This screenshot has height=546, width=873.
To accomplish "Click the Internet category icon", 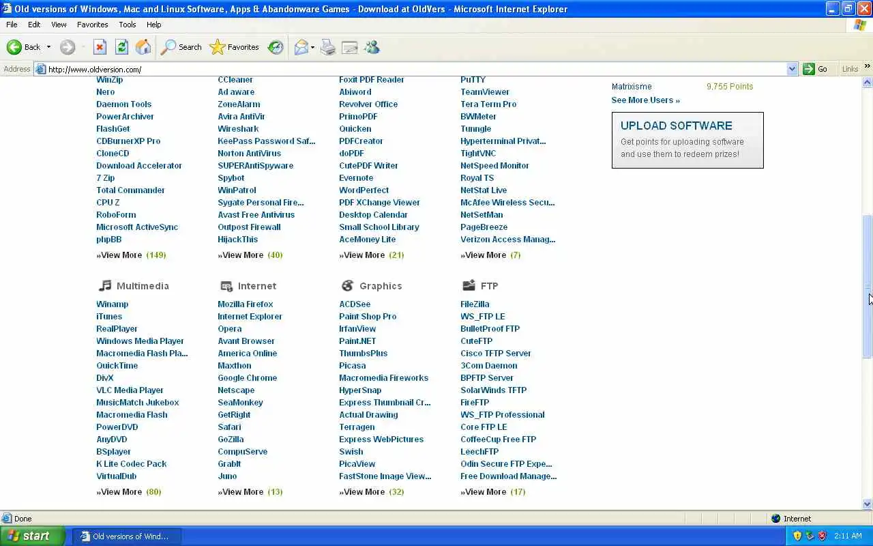I will point(226,285).
